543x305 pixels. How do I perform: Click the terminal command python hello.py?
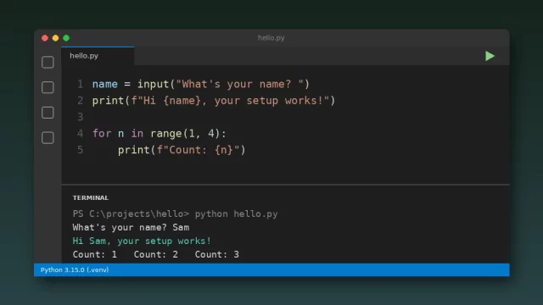click(x=236, y=213)
